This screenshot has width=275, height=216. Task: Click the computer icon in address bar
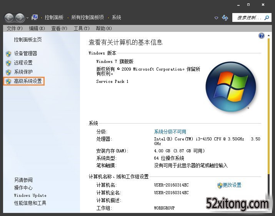tap(35, 17)
